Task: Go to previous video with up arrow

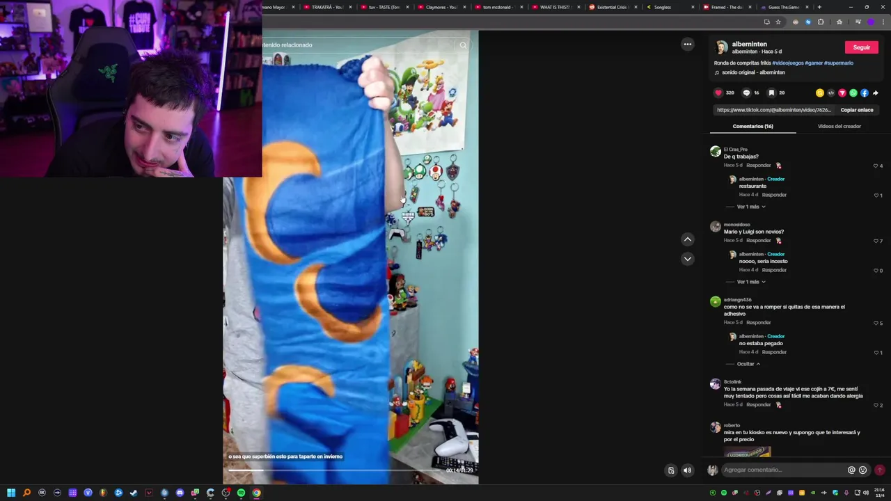Action: pyautogui.click(x=687, y=239)
